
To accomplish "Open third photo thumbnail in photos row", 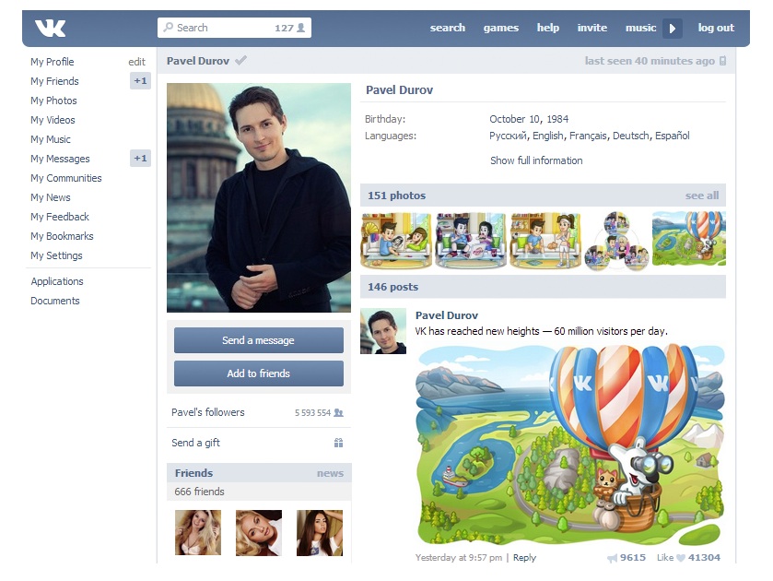I will pos(545,240).
